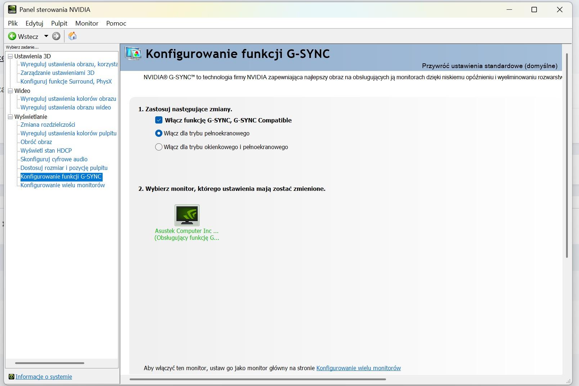Click the Wyświetlanie group label
The height and width of the screenshot is (386, 579).
tap(31, 117)
